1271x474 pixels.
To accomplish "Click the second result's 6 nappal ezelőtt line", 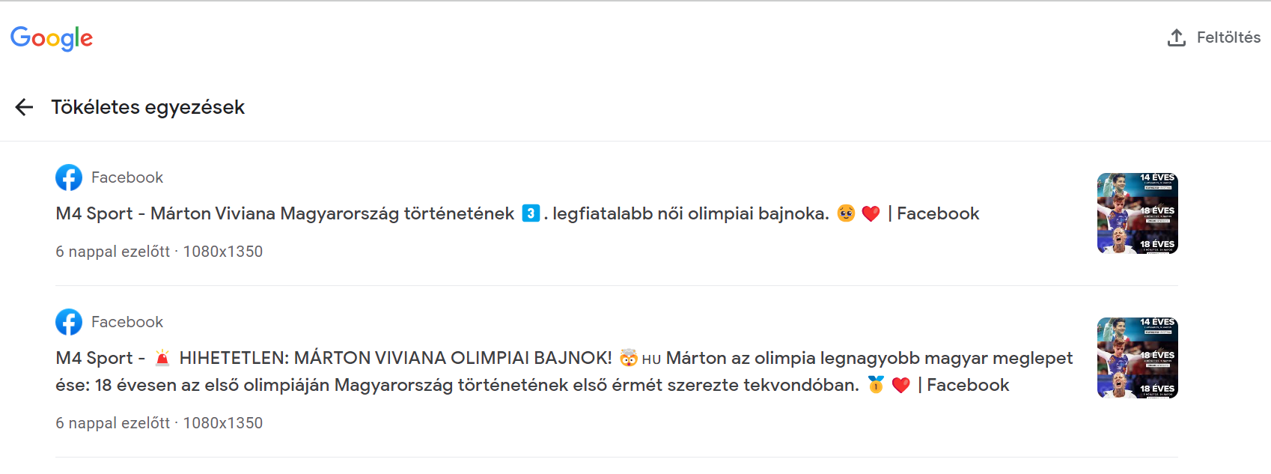I will click(159, 423).
